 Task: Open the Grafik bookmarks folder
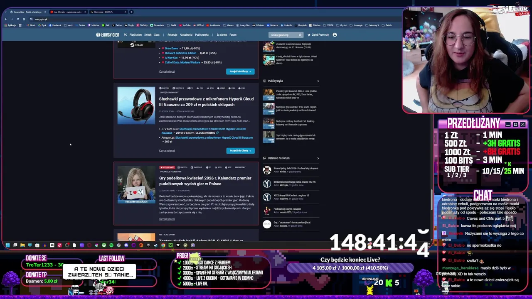click(172, 25)
